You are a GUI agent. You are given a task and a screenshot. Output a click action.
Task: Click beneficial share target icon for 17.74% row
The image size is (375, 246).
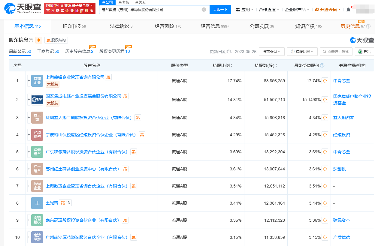point(325,81)
